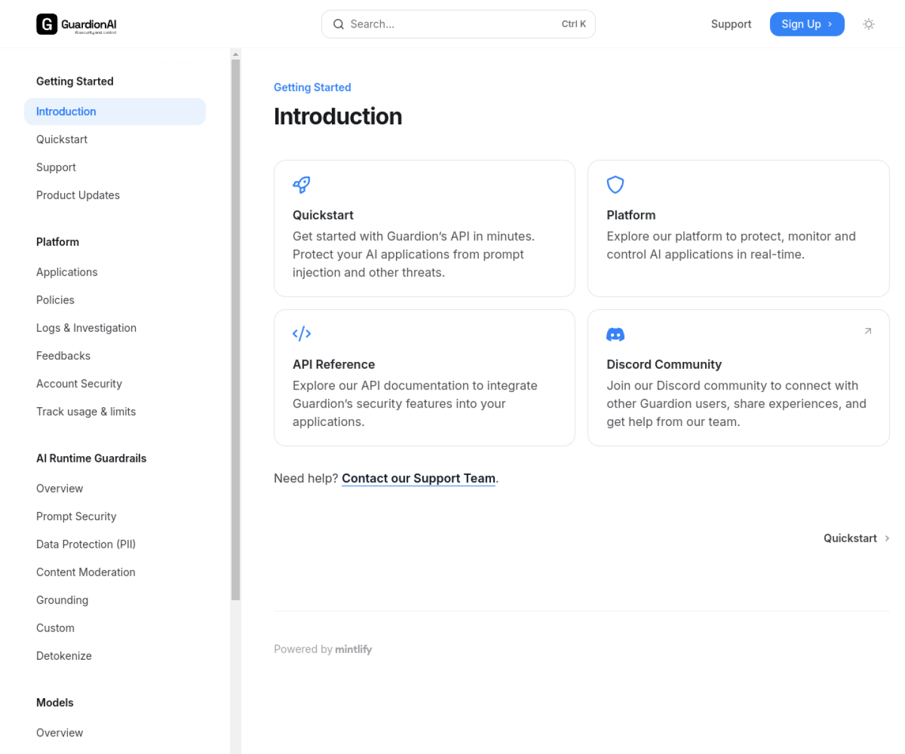905x754 pixels.
Task: Open Content Moderation page
Action: point(115,572)
